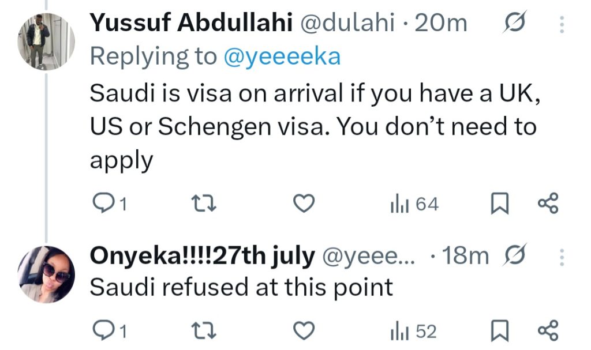View analytics showing 64 views
This screenshot has height=350, width=591.
coord(414,204)
